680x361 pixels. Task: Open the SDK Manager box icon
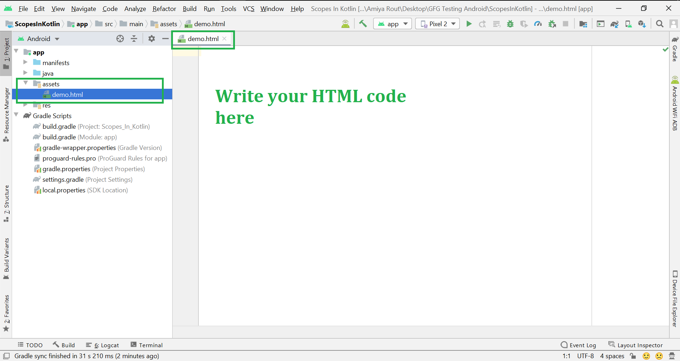pyautogui.click(x=642, y=24)
